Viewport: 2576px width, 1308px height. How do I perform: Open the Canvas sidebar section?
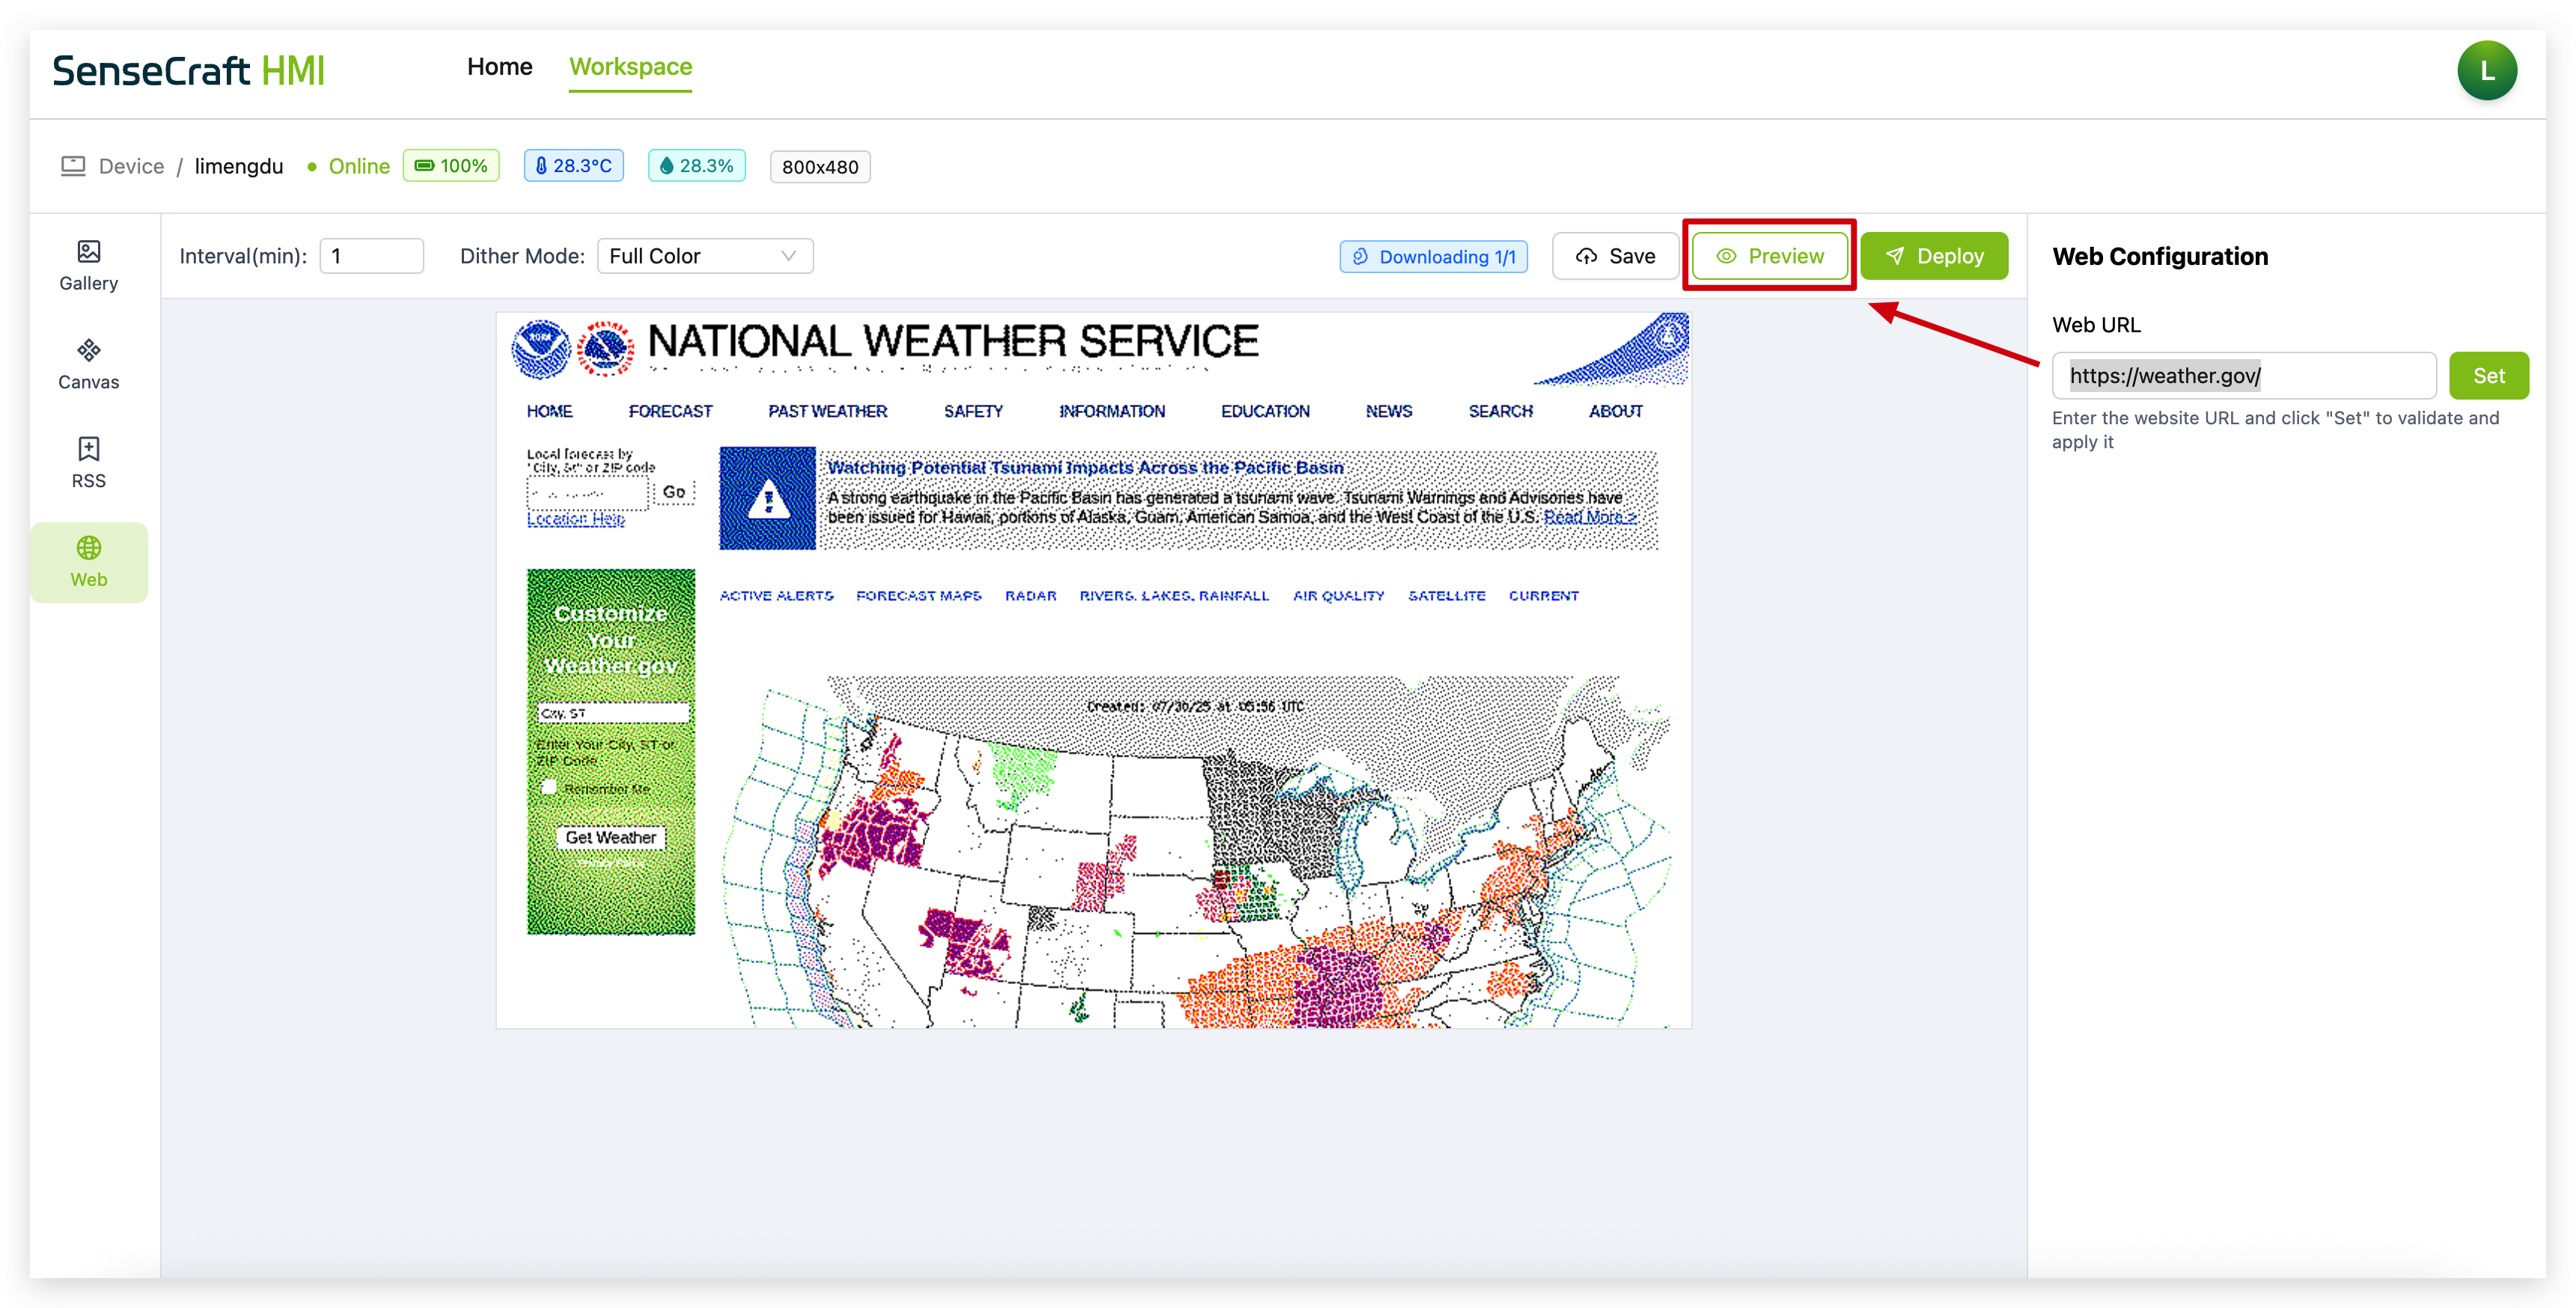click(88, 365)
